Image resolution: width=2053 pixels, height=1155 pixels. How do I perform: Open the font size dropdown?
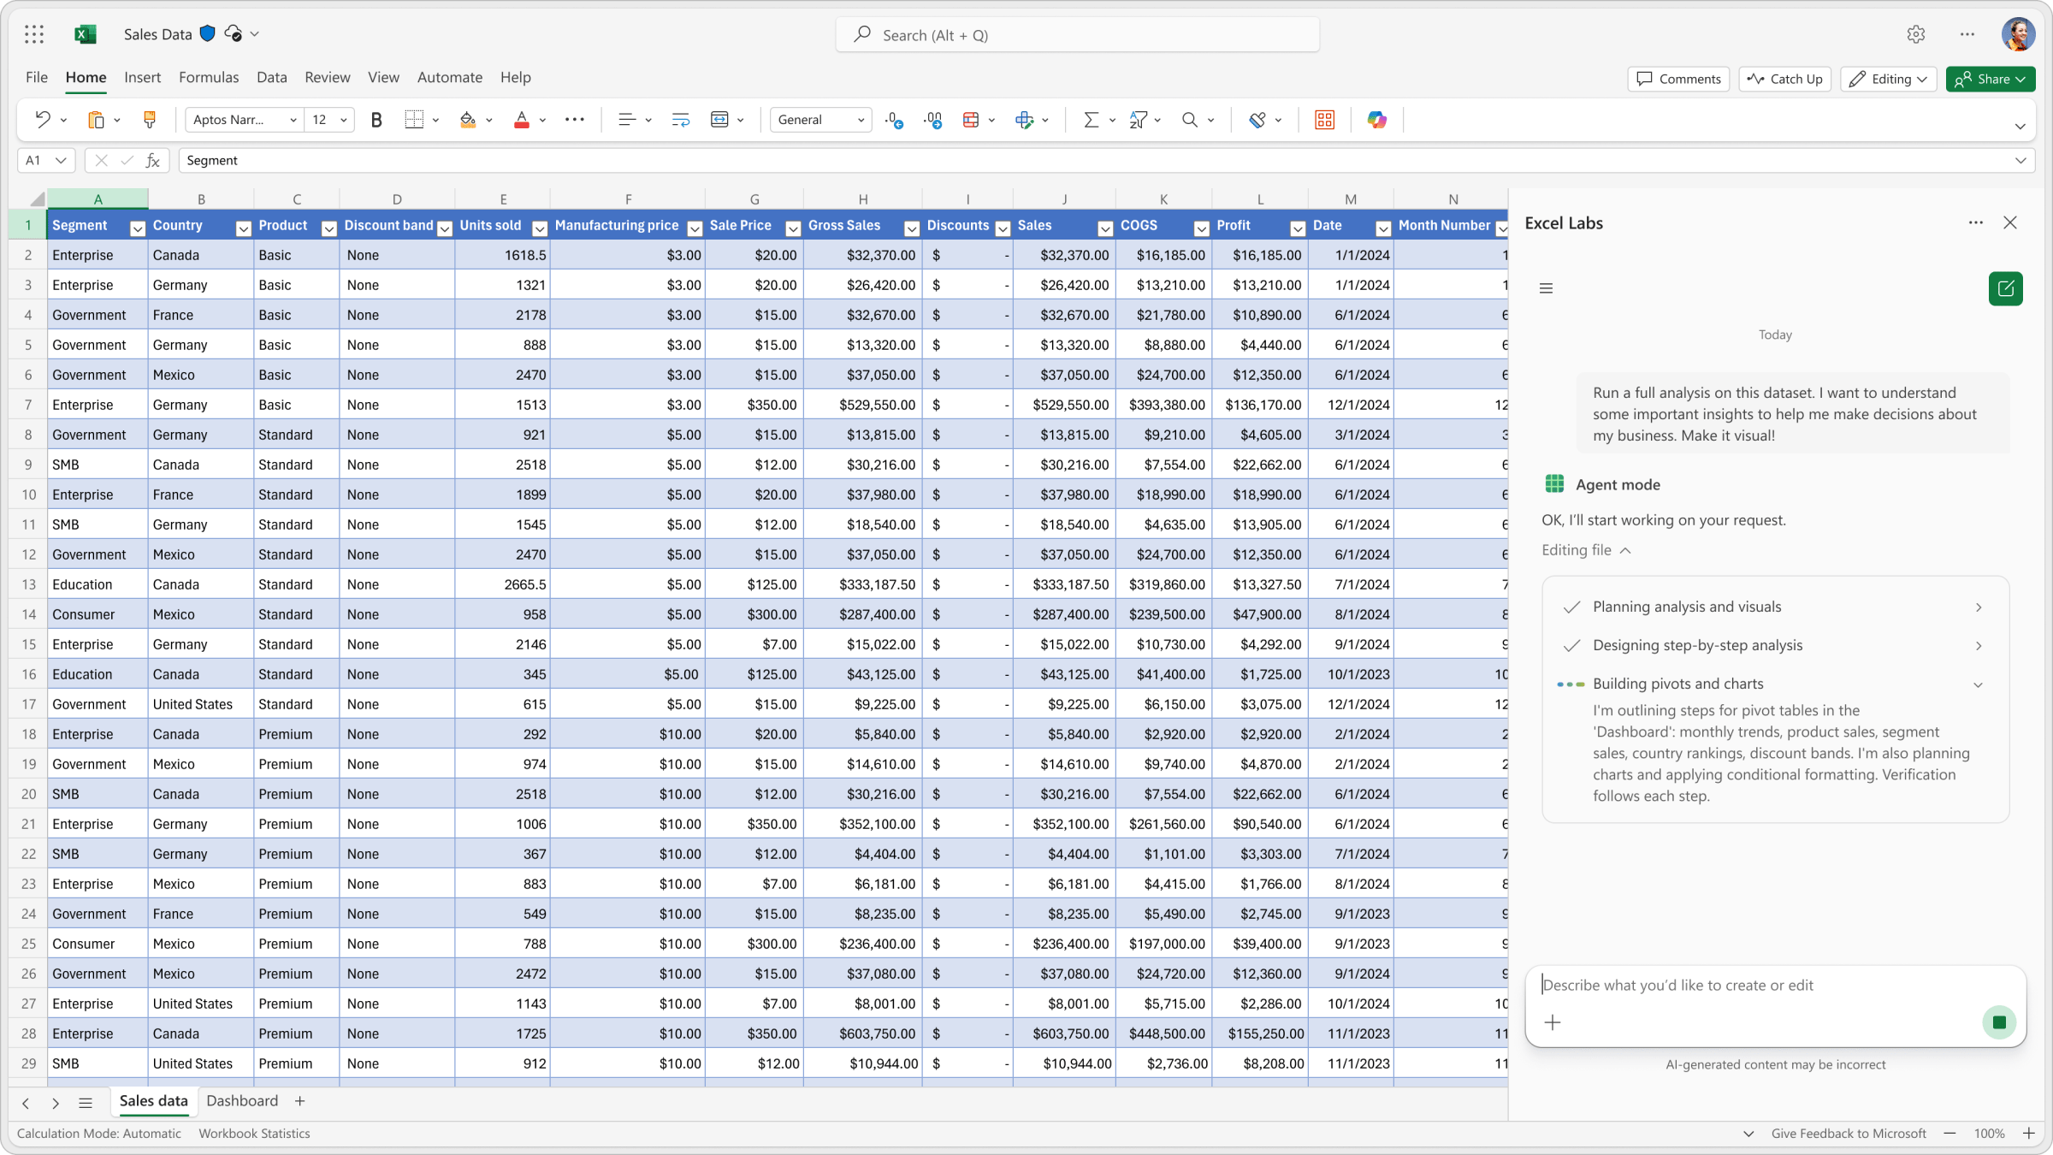point(342,120)
